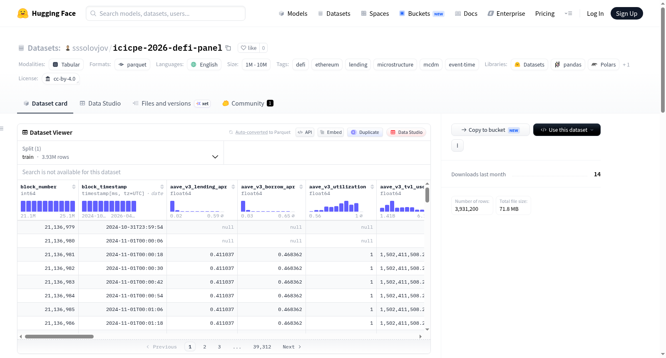Click the Sign Up button
The width and height of the screenshot is (666, 358).
[626, 13]
